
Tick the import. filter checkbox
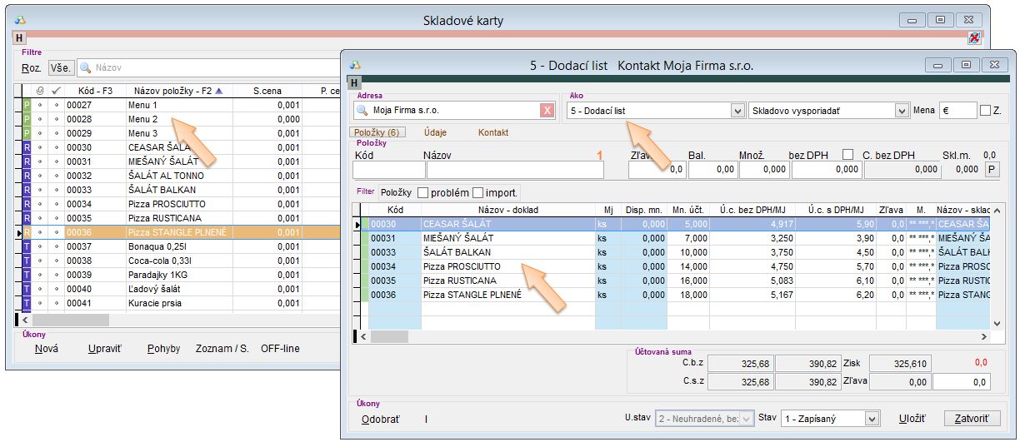pos(478,193)
